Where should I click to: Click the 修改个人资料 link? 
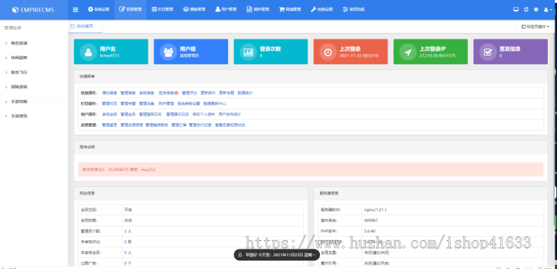pyautogui.click(x=204, y=114)
